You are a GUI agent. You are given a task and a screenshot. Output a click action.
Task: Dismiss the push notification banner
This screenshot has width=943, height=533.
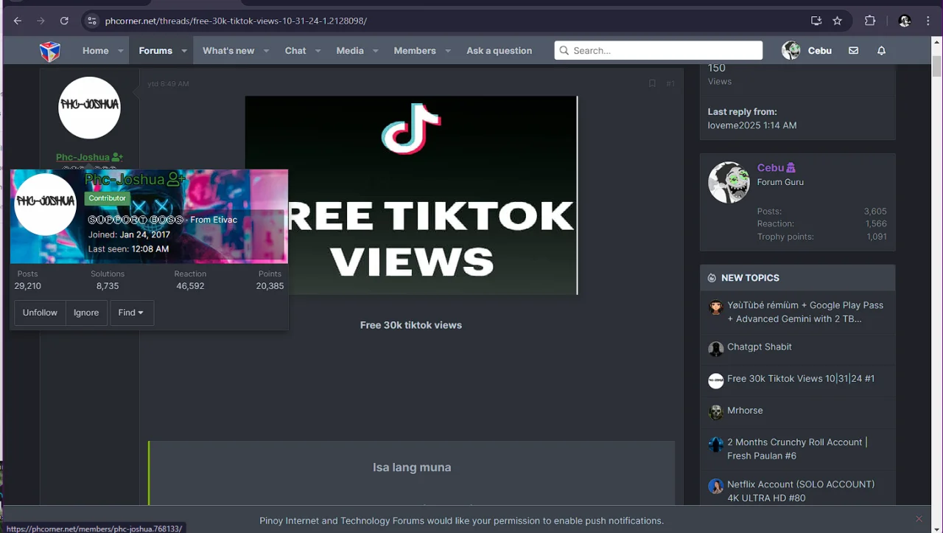(919, 519)
